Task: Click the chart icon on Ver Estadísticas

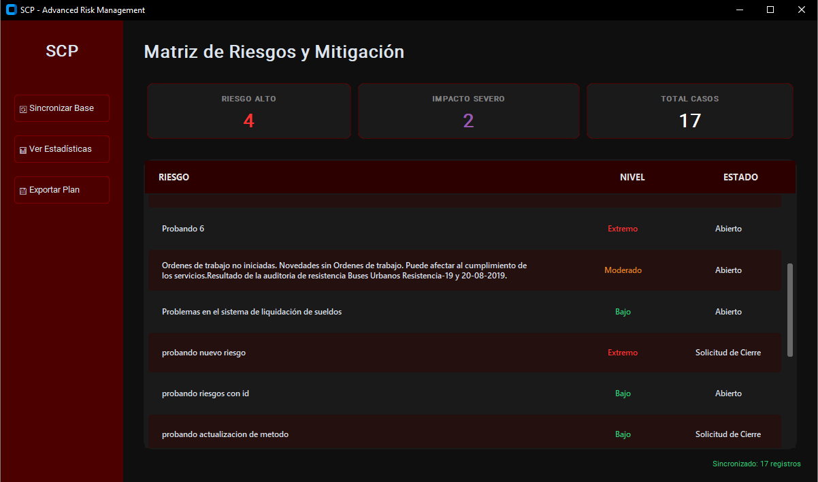Action: point(23,150)
